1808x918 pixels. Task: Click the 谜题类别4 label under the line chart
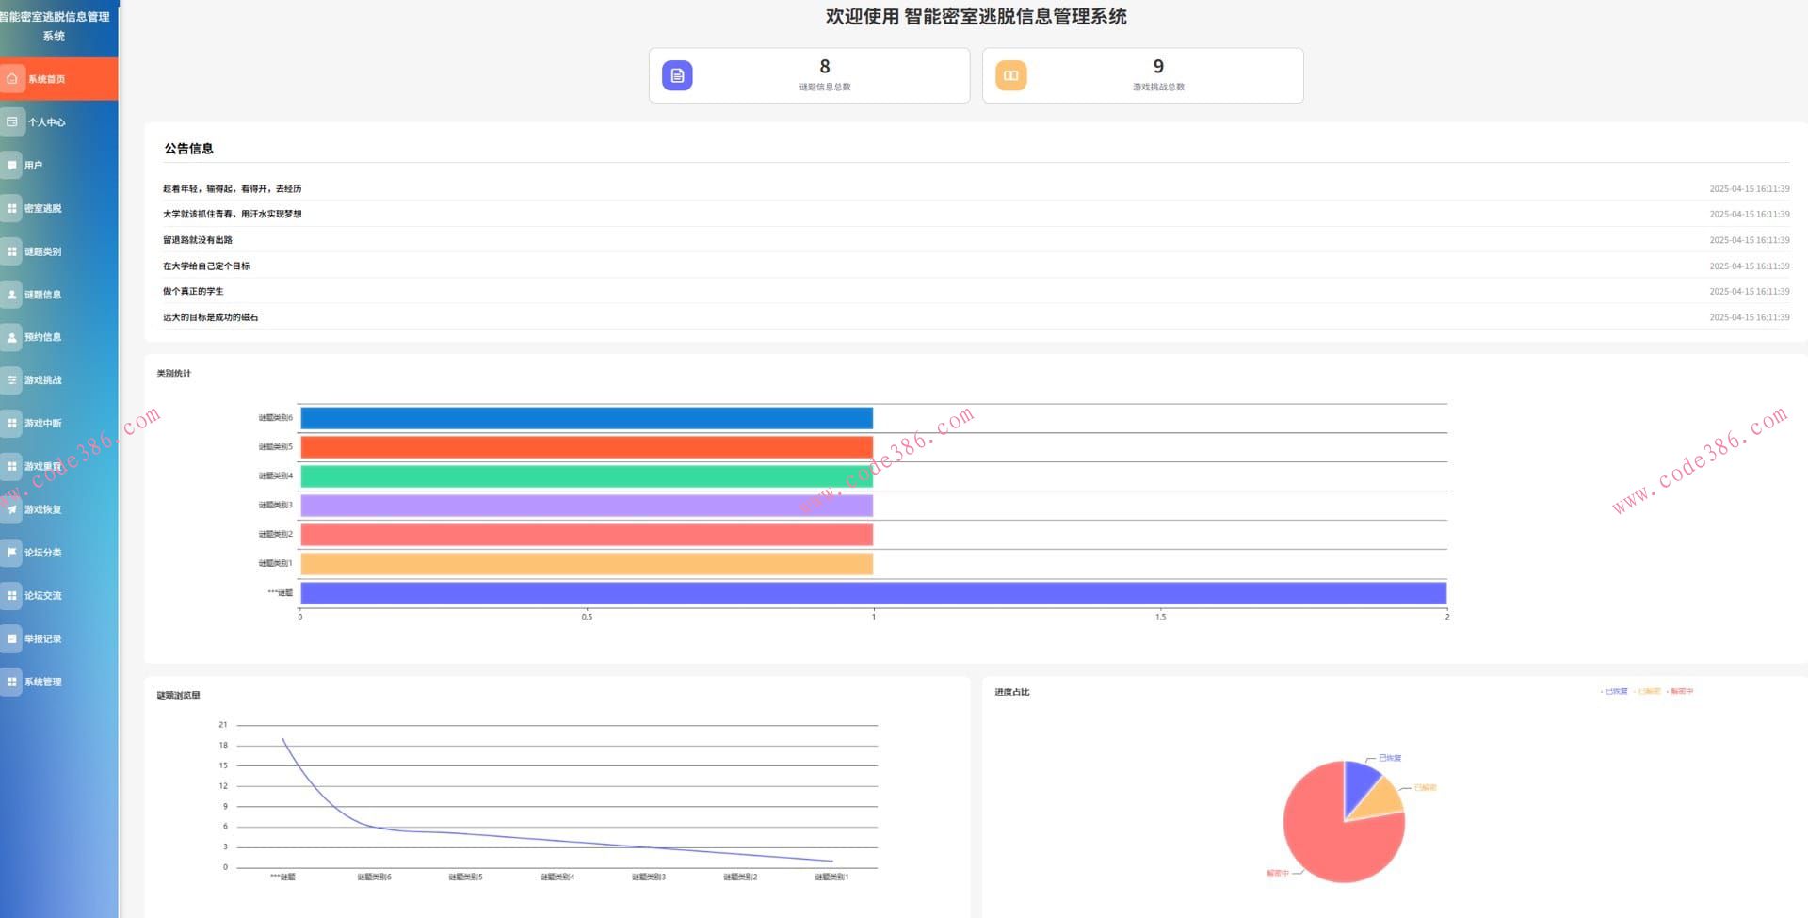pyautogui.click(x=557, y=877)
